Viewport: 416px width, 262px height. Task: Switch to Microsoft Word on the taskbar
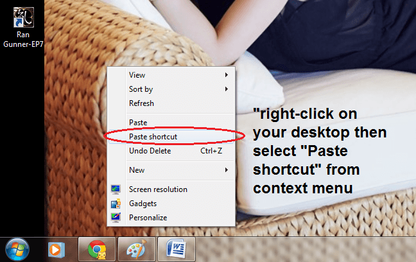[177, 250]
